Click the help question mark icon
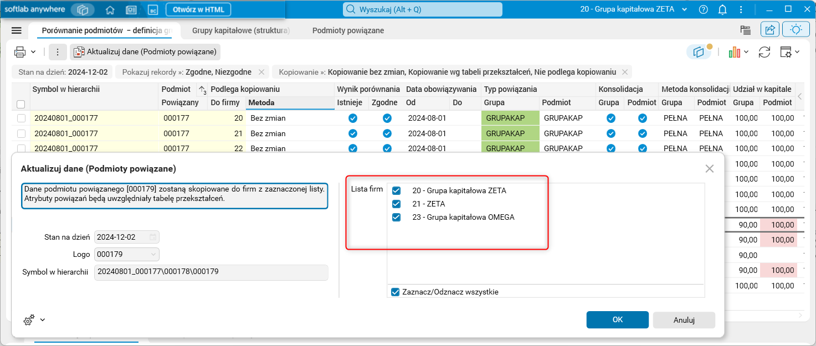The image size is (816, 346). tap(704, 9)
